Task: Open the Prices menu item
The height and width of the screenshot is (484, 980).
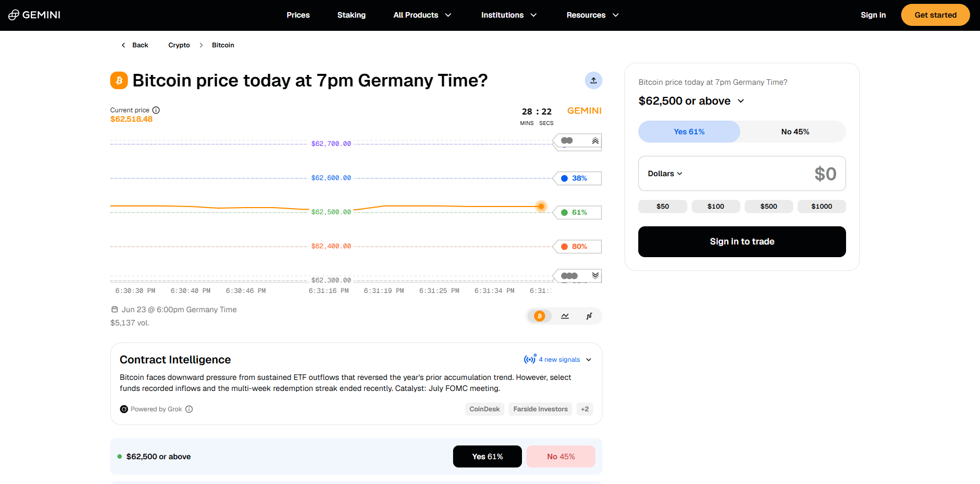Action: coord(298,15)
